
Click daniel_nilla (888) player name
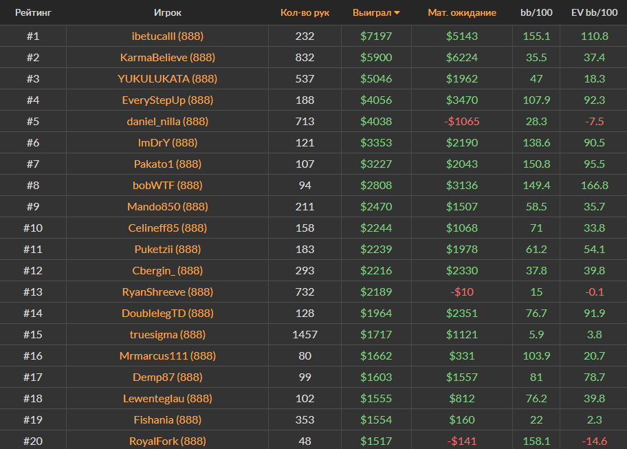(x=167, y=121)
